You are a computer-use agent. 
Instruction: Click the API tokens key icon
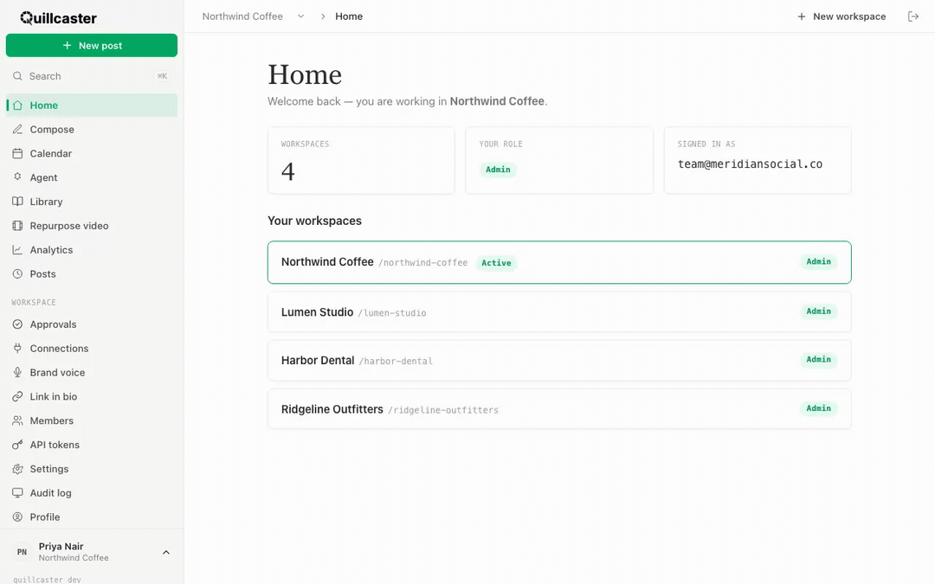[x=17, y=445]
